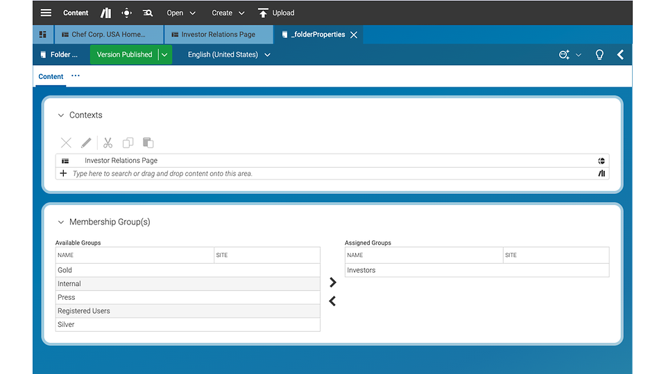
Task: Select the Registered Users group row
Action: (187, 311)
